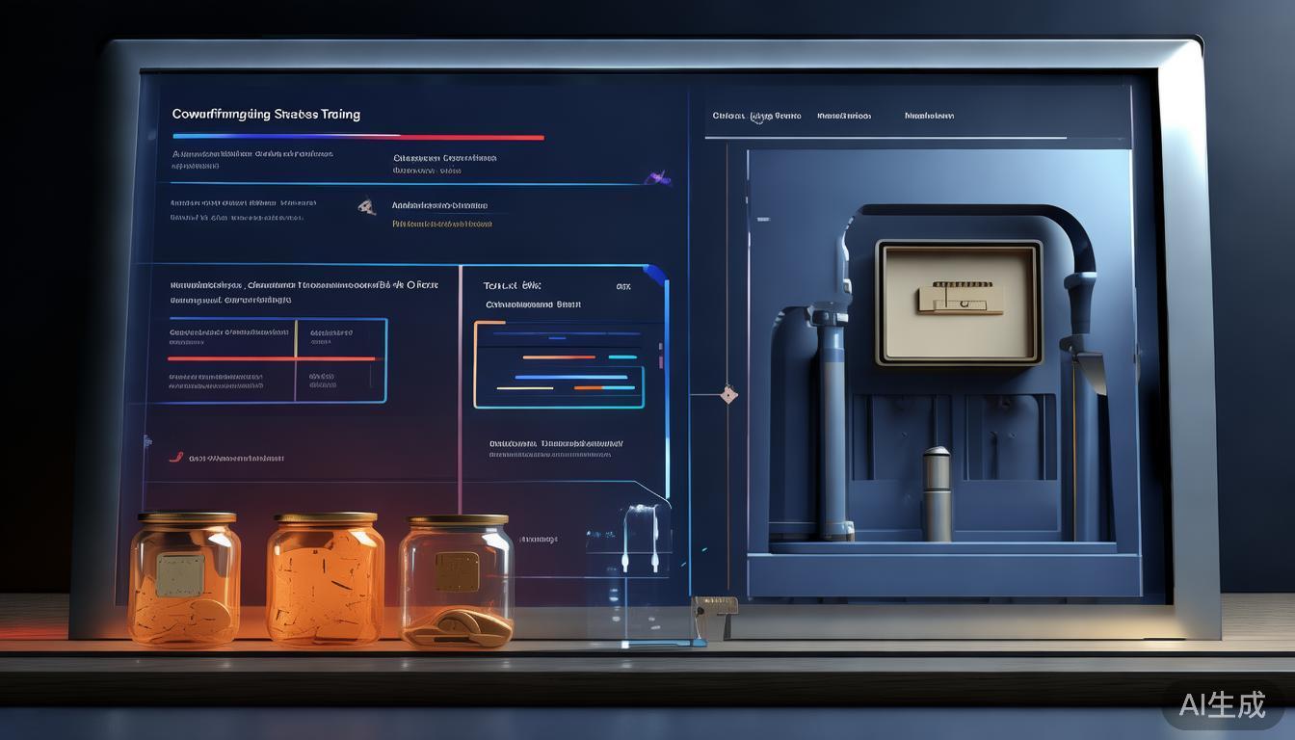Open the middle tab in the right panel
This screenshot has height=740, width=1295.
[843, 116]
